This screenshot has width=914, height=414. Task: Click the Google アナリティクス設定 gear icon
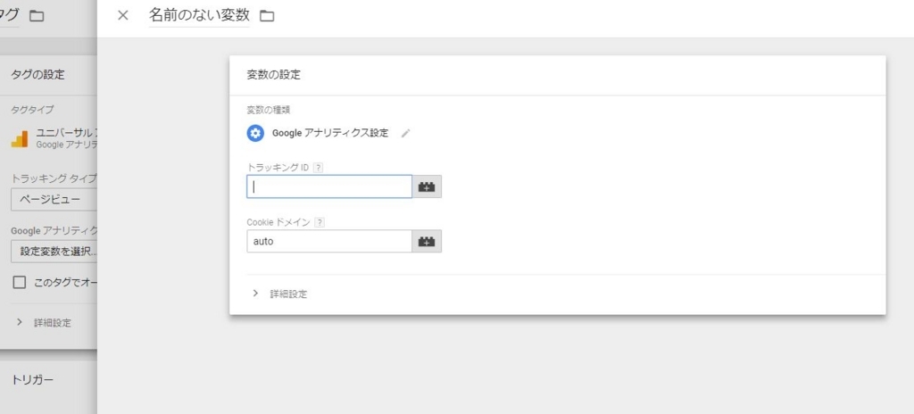(255, 133)
